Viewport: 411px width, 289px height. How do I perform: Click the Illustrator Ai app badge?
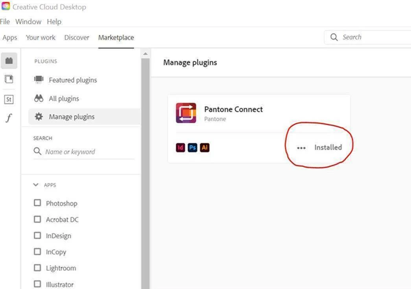[205, 148]
